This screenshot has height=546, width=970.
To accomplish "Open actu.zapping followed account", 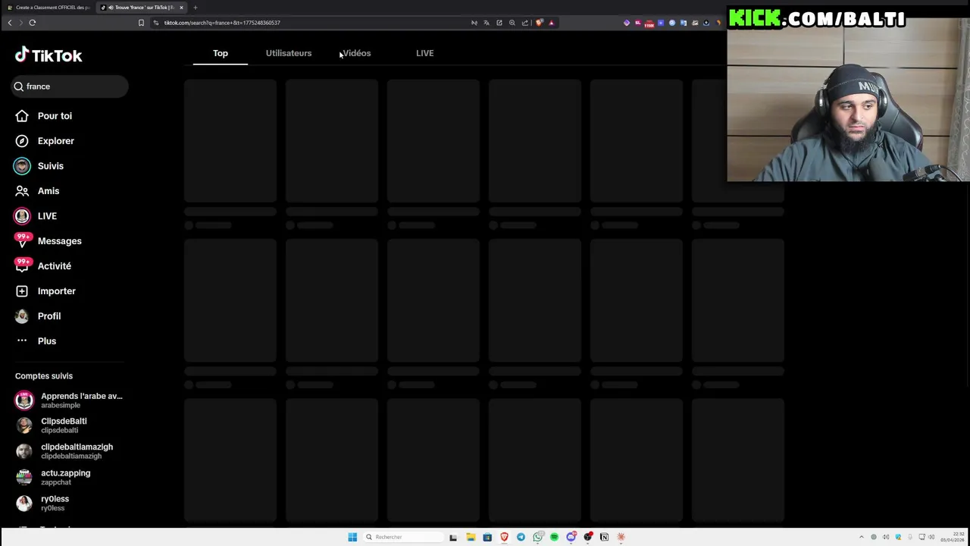I will coord(53,477).
